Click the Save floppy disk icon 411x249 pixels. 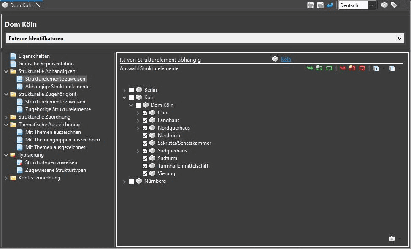click(310, 5)
